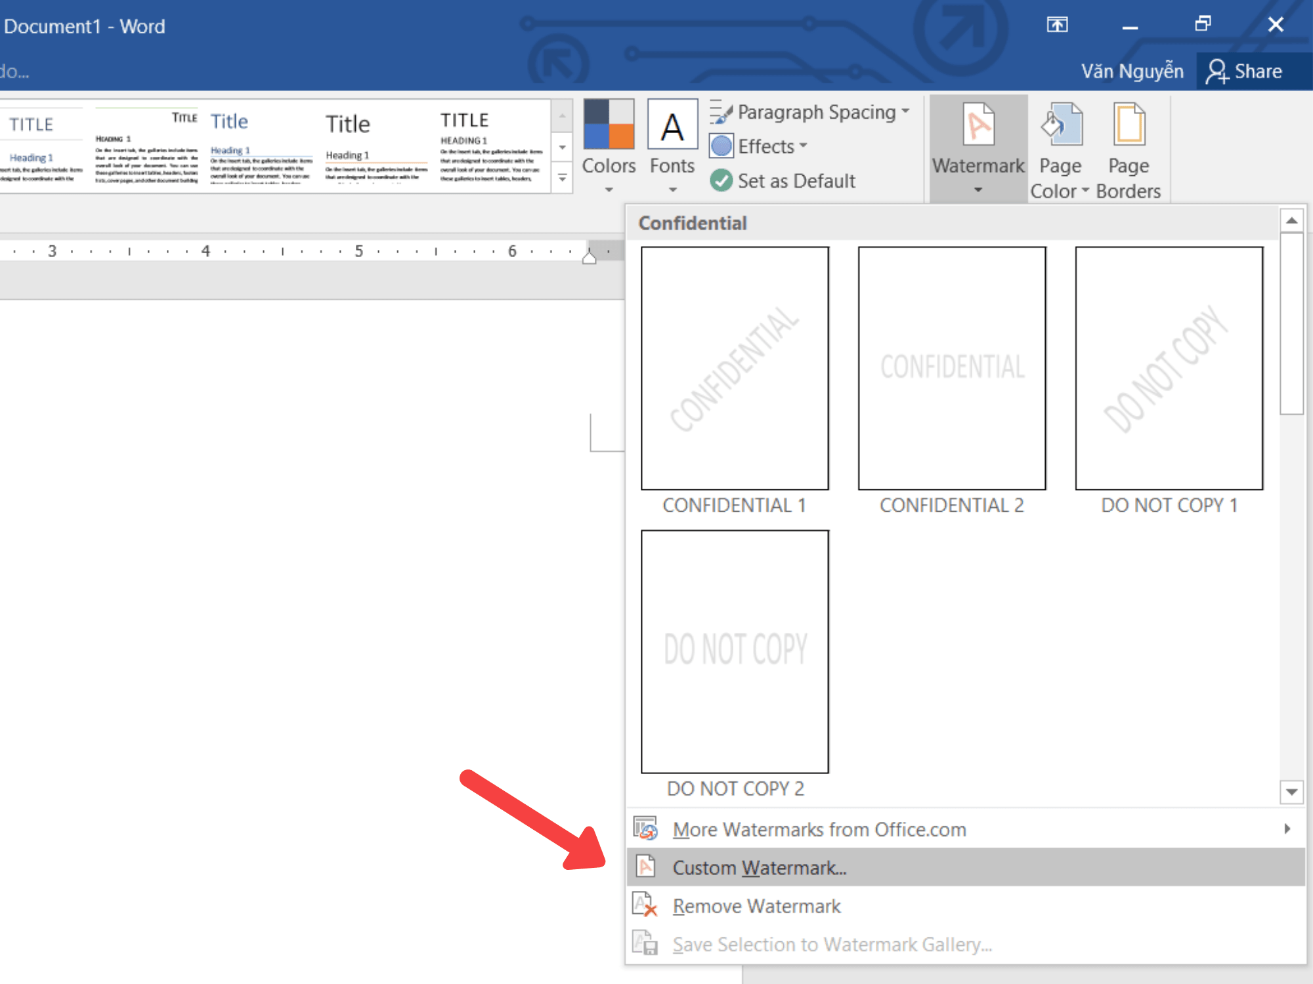
Task: Open the Page Borders dialog
Action: (x=1129, y=150)
